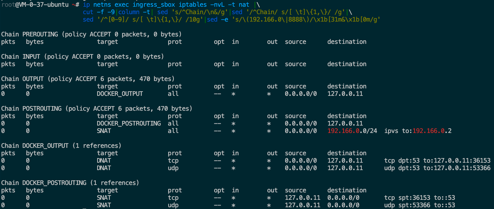Select the Chain INPUT header line
The height and width of the screenshot is (209, 494).
82,57
